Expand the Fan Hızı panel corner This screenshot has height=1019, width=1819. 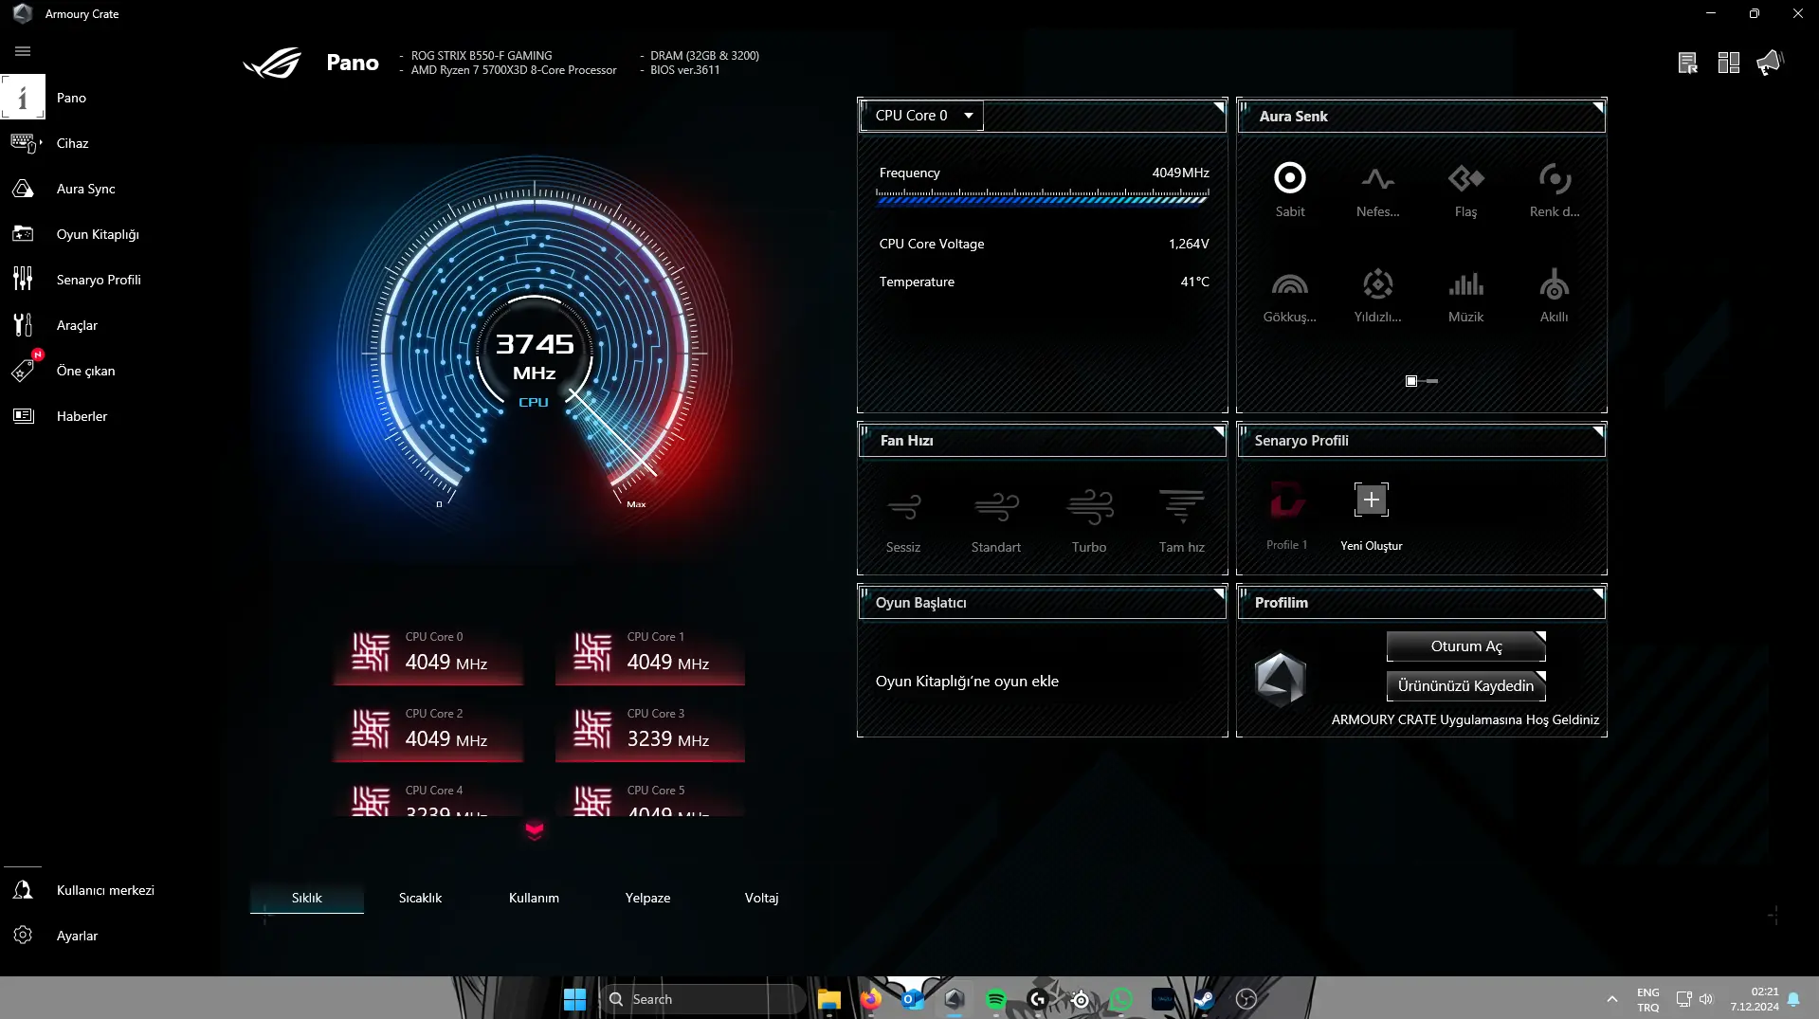pos(1219,431)
